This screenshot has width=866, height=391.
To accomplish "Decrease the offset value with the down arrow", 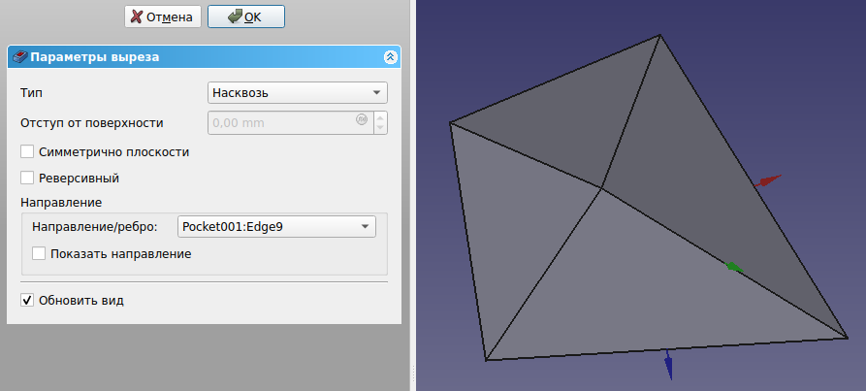I will pyautogui.click(x=380, y=128).
